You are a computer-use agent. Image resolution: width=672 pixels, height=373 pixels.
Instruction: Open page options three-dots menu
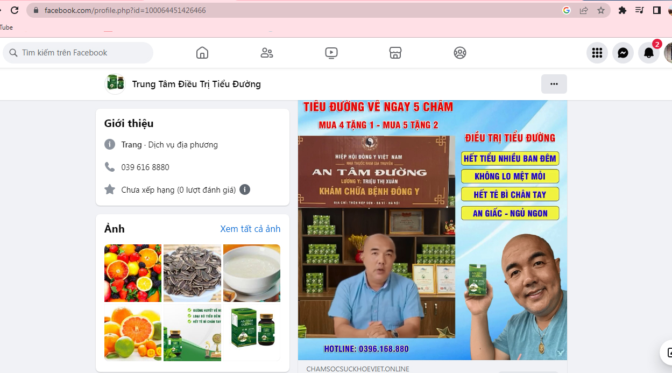[554, 84]
